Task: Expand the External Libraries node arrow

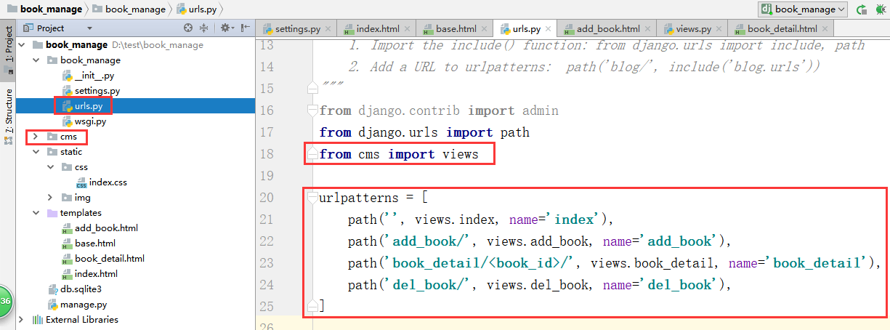Action: [x=21, y=320]
